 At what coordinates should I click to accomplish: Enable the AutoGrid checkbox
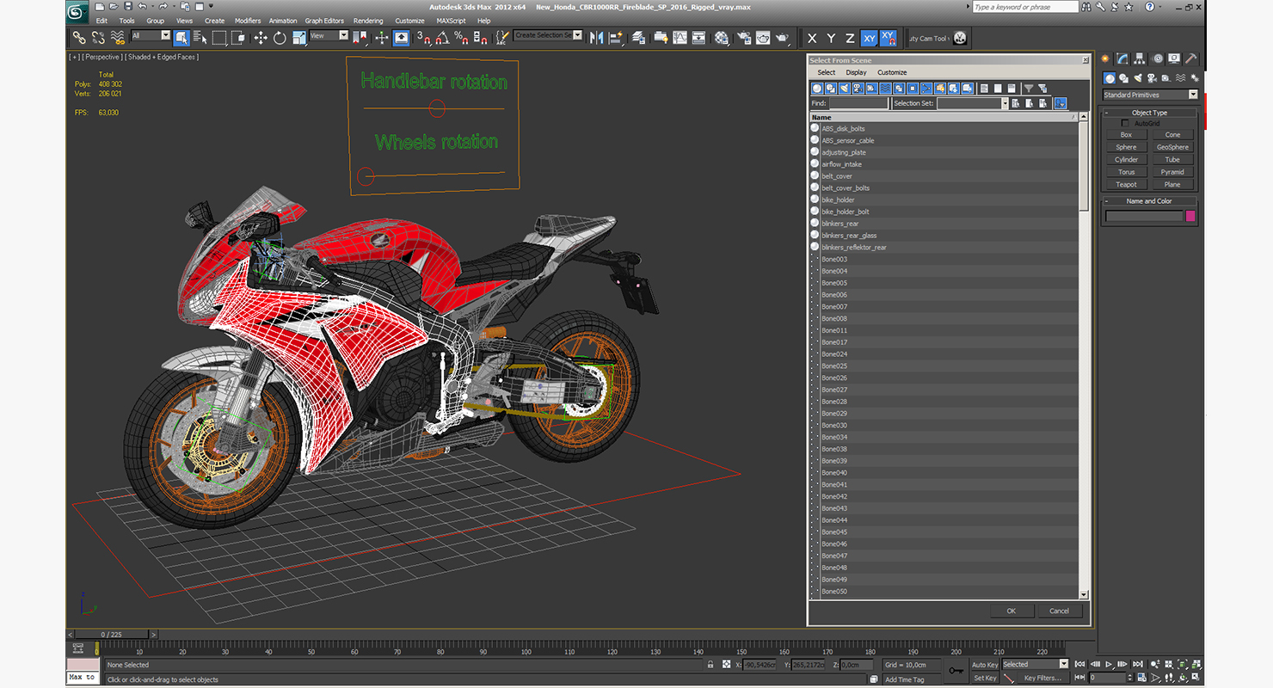tap(1125, 123)
